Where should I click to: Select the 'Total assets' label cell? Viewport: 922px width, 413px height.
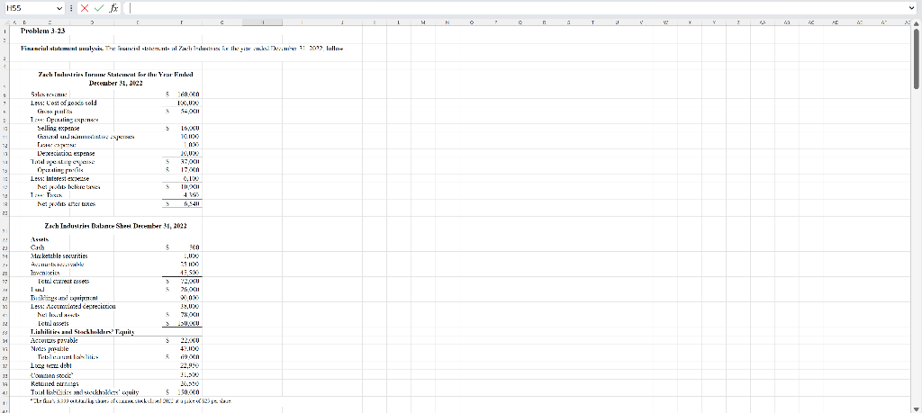pyautogui.click(x=53, y=323)
